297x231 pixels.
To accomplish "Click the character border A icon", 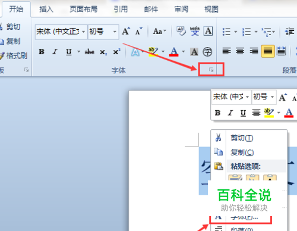I will point(208,31).
